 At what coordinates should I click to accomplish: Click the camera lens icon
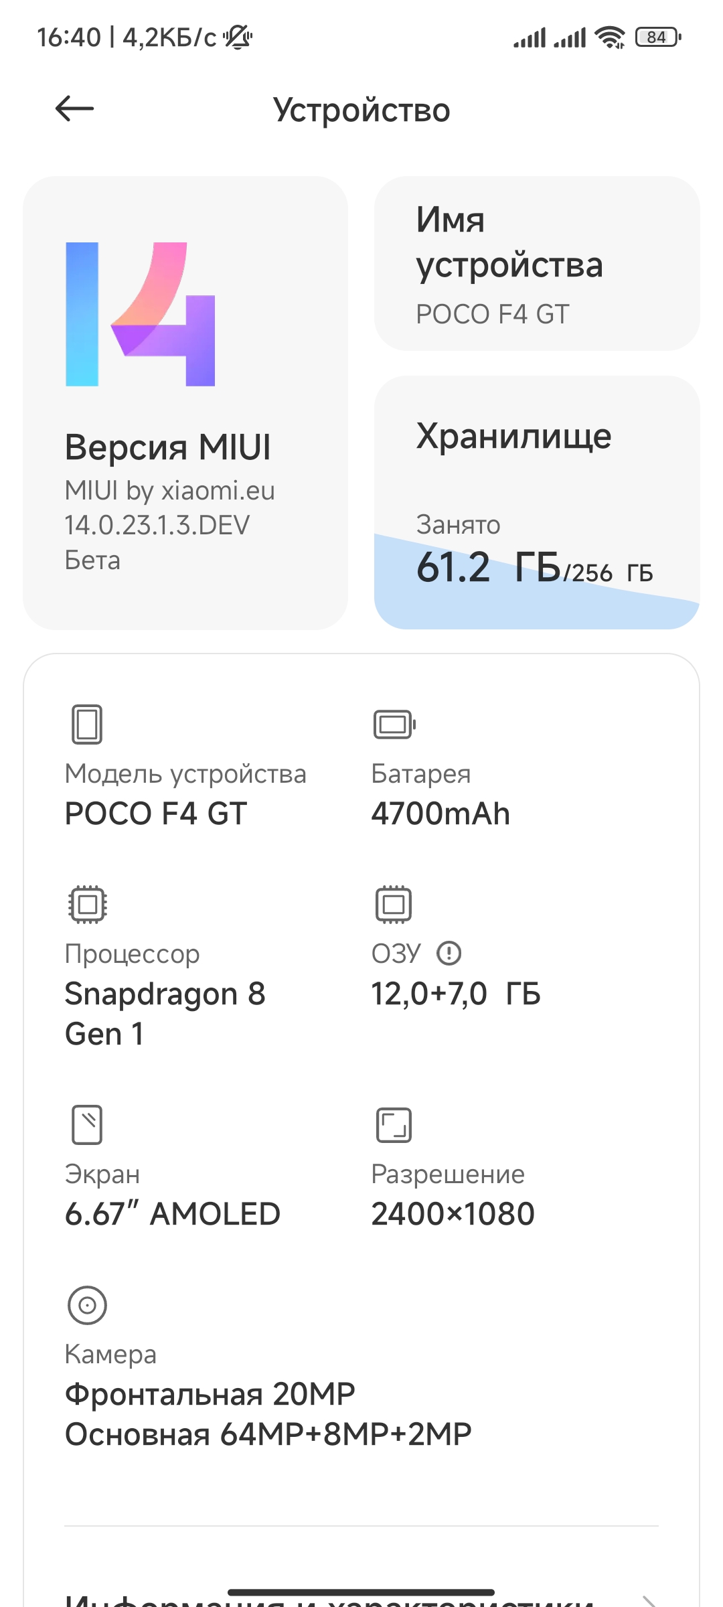[87, 1304]
